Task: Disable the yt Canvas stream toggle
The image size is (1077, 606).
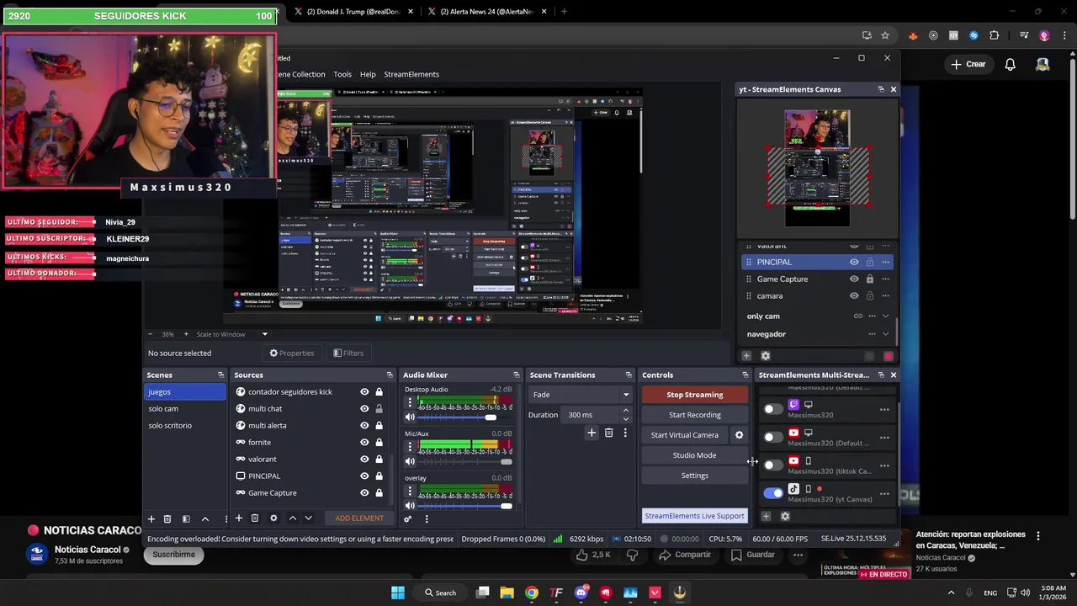Action: point(772,493)
